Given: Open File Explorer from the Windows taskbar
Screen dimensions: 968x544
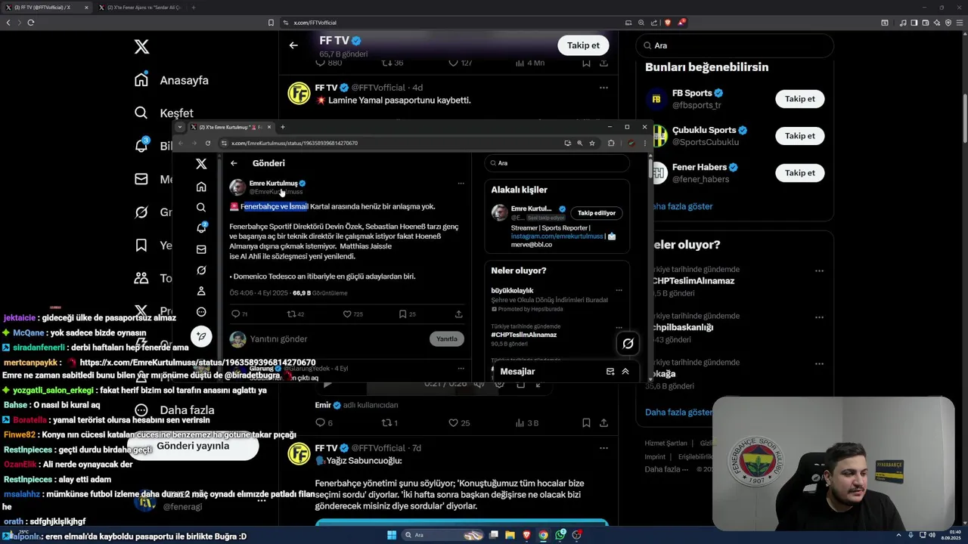Looking at the screenshot, I should pos(510,535).
